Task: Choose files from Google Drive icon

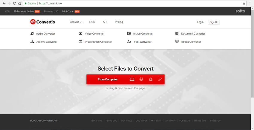Action: [x=151, y=79]
